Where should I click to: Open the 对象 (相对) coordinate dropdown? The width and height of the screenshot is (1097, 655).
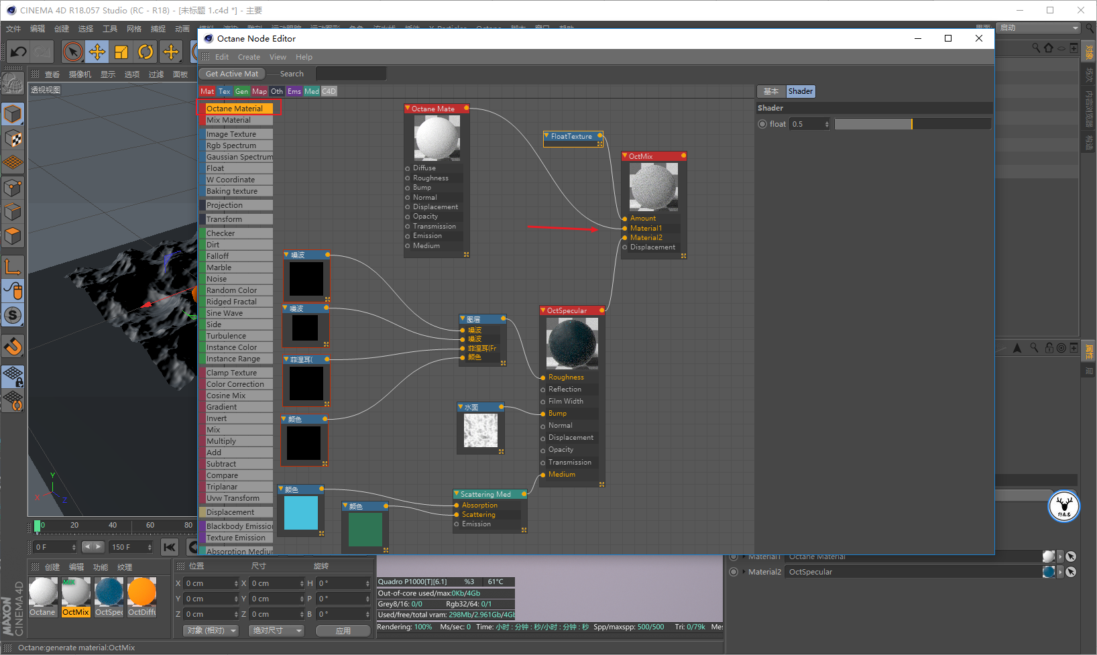211,631
